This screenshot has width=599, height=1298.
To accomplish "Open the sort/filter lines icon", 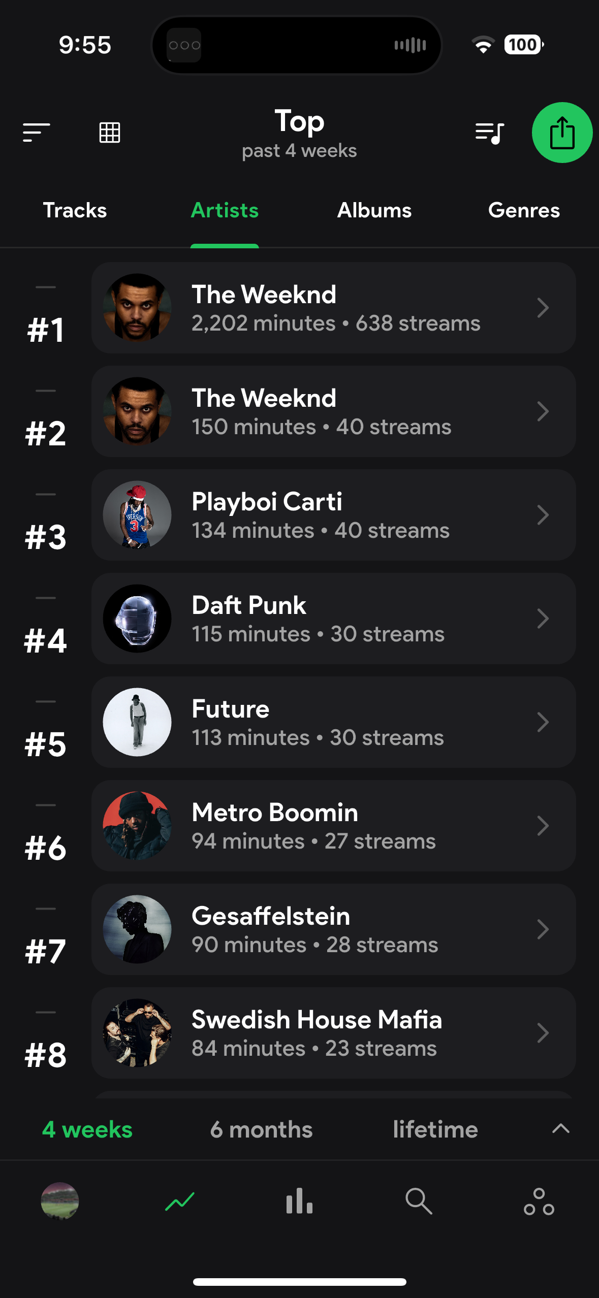I will (x=36, y=133).
